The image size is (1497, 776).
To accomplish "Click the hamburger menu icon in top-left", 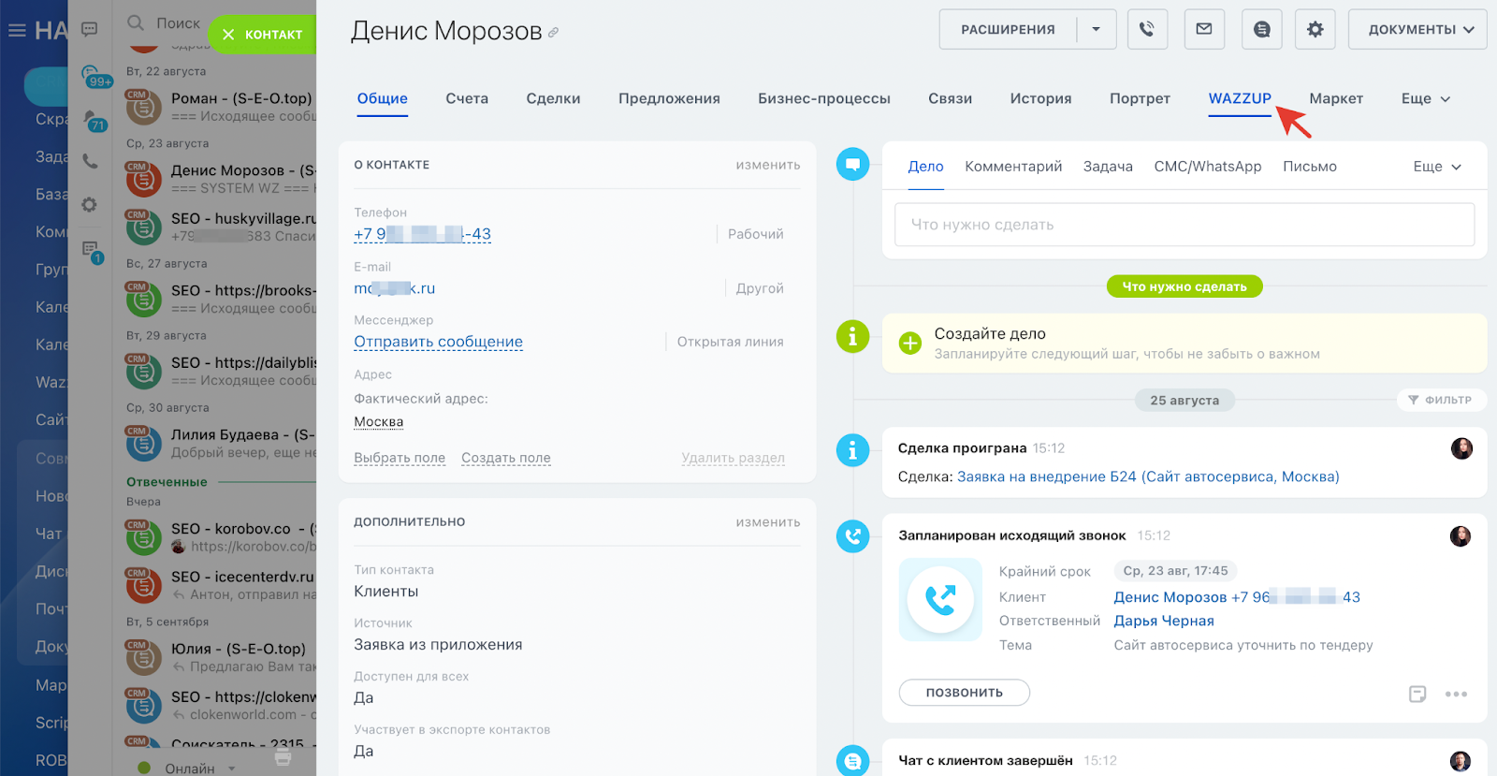I will click(x=17, y=31).
